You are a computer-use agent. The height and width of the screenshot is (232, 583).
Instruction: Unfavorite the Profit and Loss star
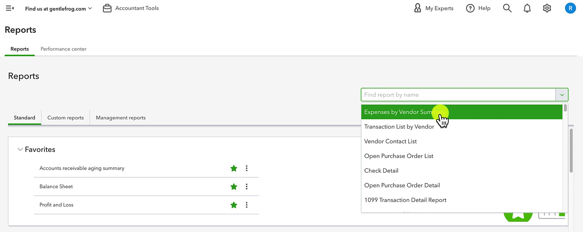pyautogui.click(x=234, y=205)
